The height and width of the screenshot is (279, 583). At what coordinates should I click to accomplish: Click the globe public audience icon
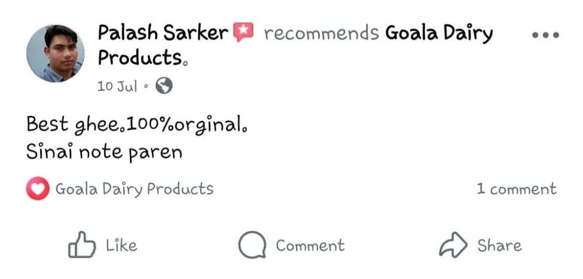pos(164,86)
